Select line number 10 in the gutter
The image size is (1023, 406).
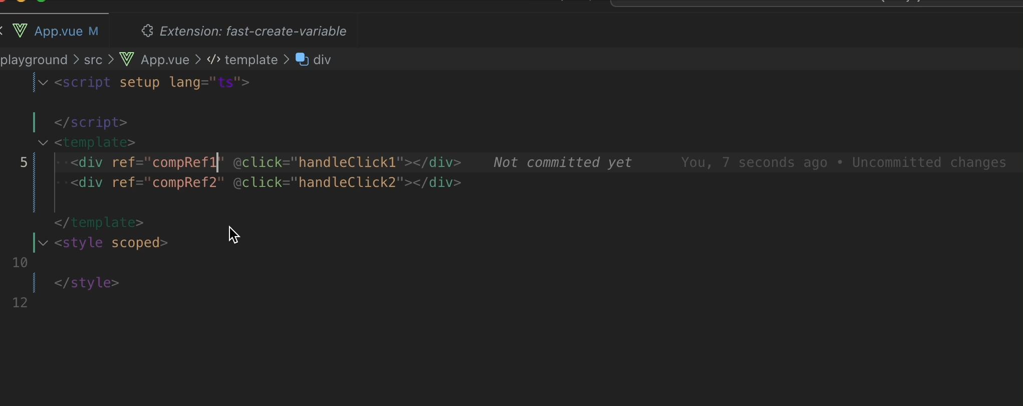coord(20,263)
